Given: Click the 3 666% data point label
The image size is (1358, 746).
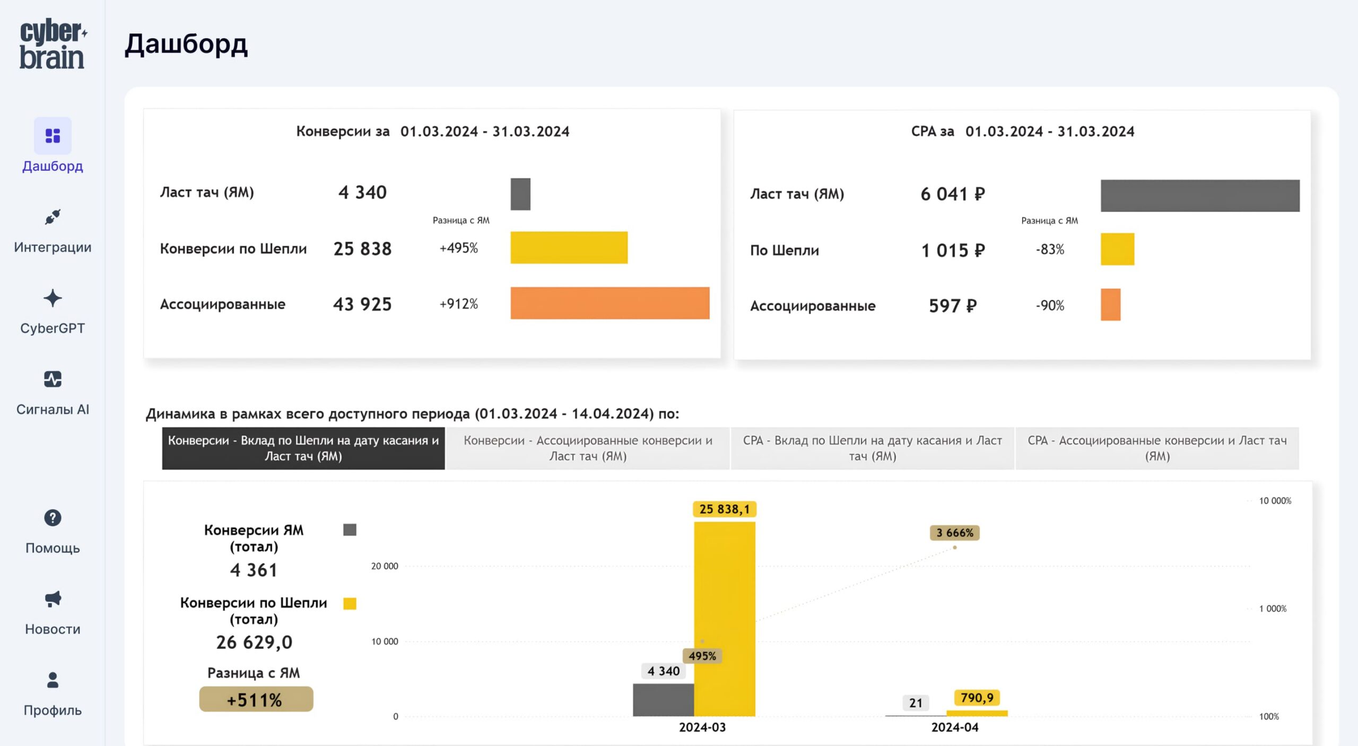Looking at the screenshot, I should pyautogui.click(x=954, y=533).
